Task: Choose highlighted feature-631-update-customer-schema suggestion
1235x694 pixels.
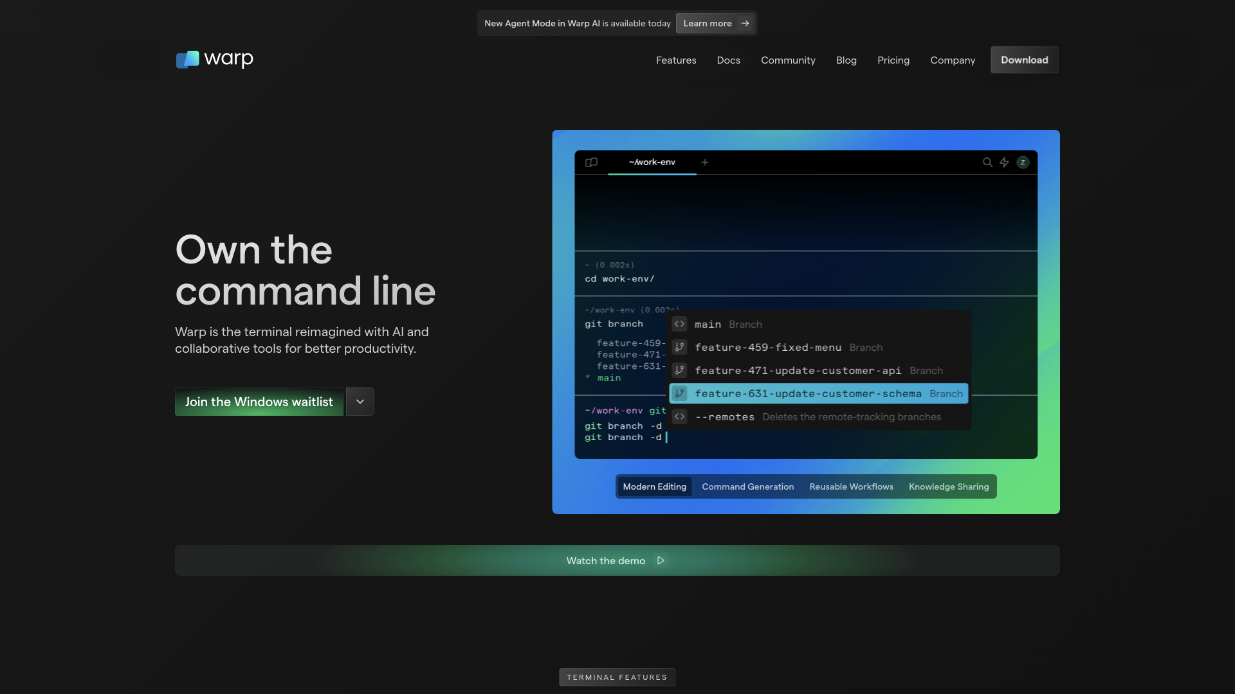Action: tap(819, 394)
